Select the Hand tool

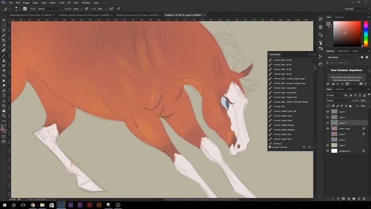3,111
